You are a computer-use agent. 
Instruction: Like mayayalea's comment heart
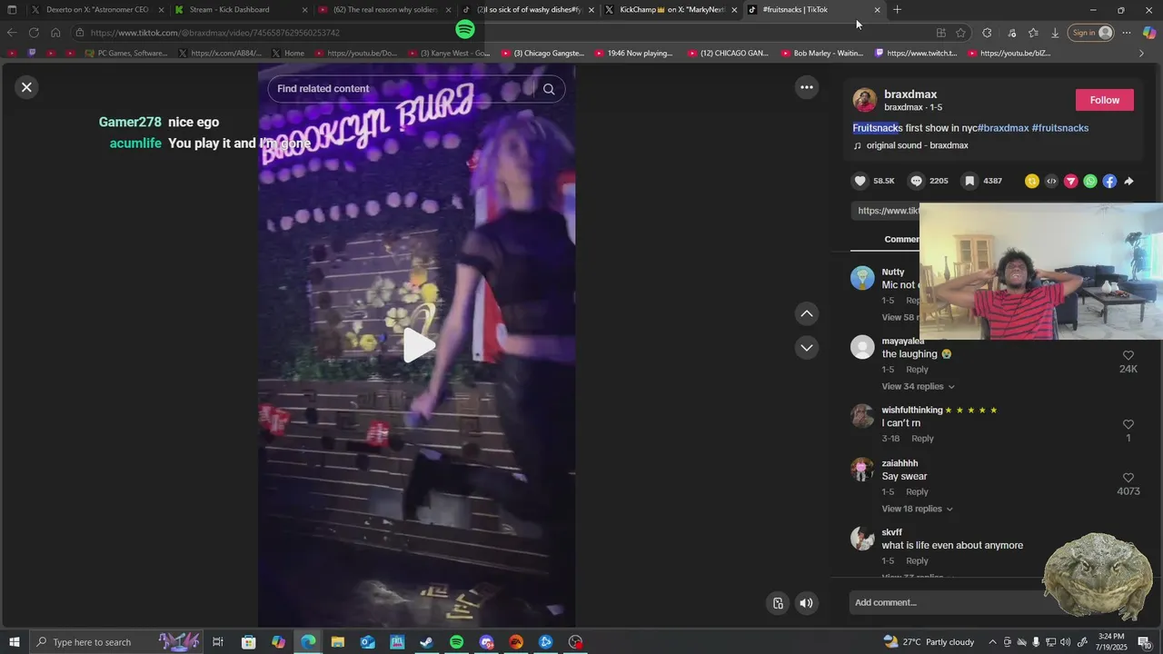point(1128,355)
